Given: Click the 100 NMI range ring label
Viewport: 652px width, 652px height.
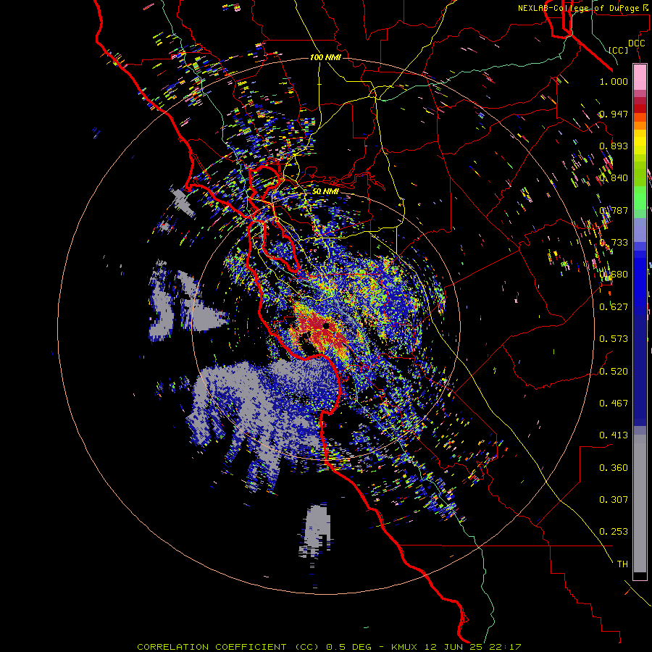Looking at the screenshot, I should coord(325,57).
